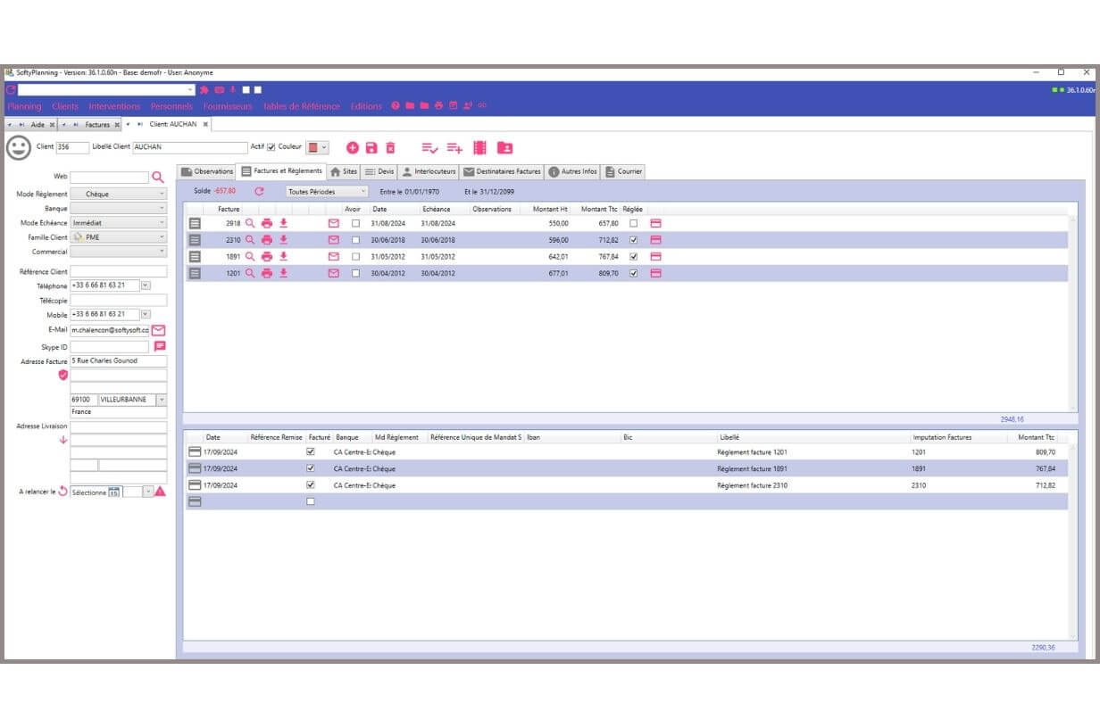Download invoice 2310 with the download icon
This screenshot has width=1100, height=728.
click(284, 239)
